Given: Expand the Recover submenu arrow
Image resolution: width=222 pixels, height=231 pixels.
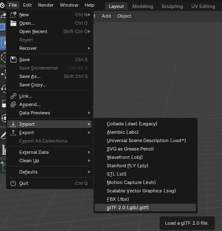Looking at the screenshot, I should point(89,48).
